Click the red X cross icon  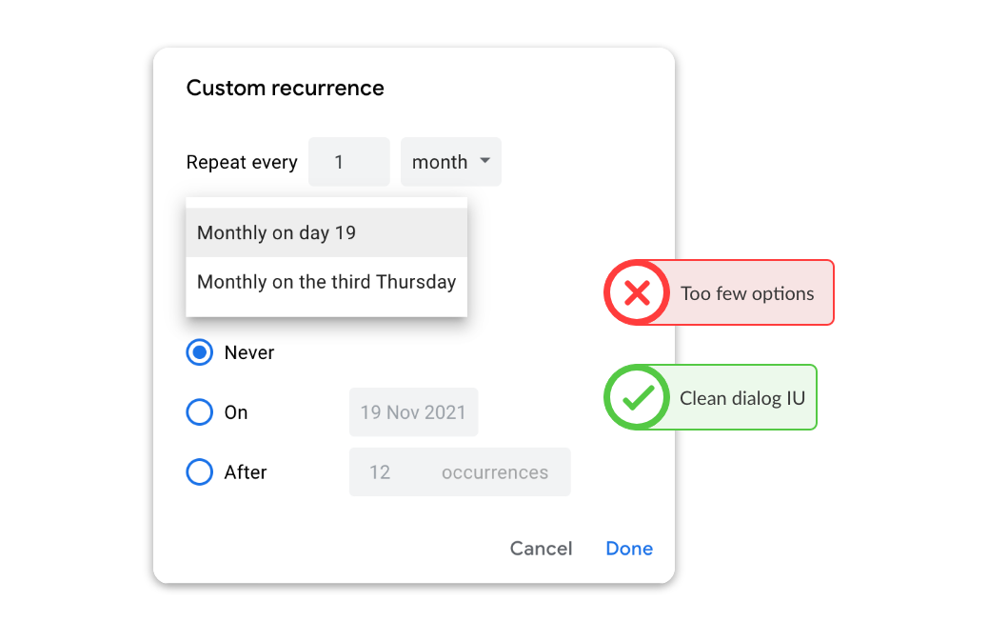637,293
